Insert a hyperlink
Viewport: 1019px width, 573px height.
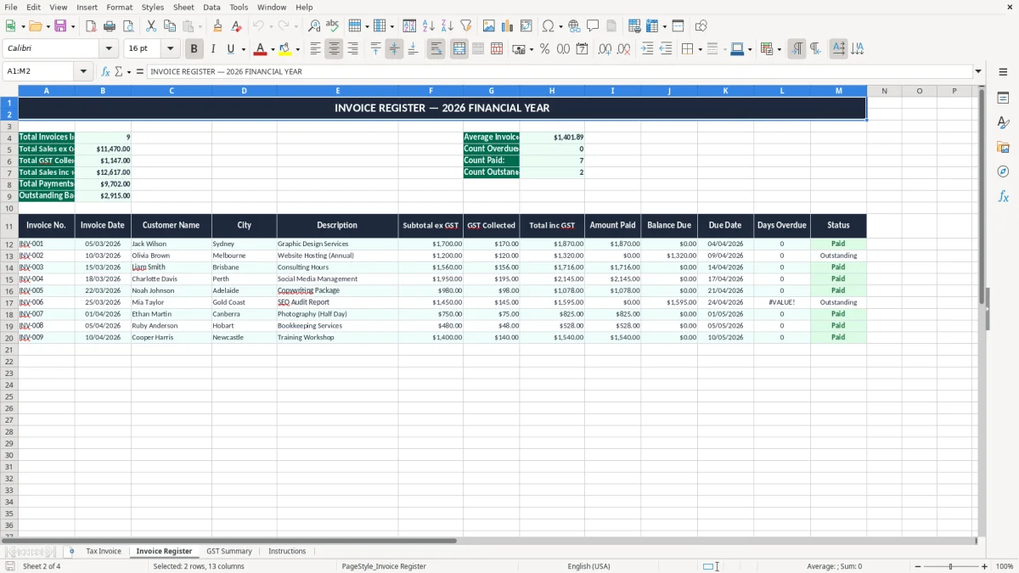[574, 26]
